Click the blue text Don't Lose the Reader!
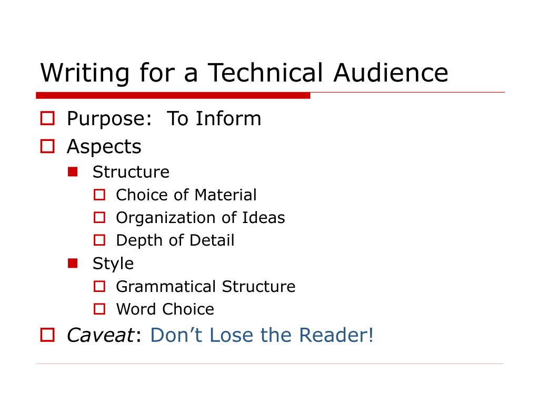 point(262,335)
